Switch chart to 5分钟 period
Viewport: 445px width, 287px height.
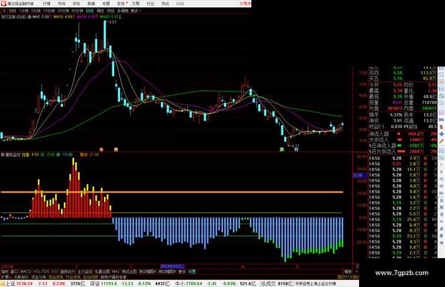(36, 11)
